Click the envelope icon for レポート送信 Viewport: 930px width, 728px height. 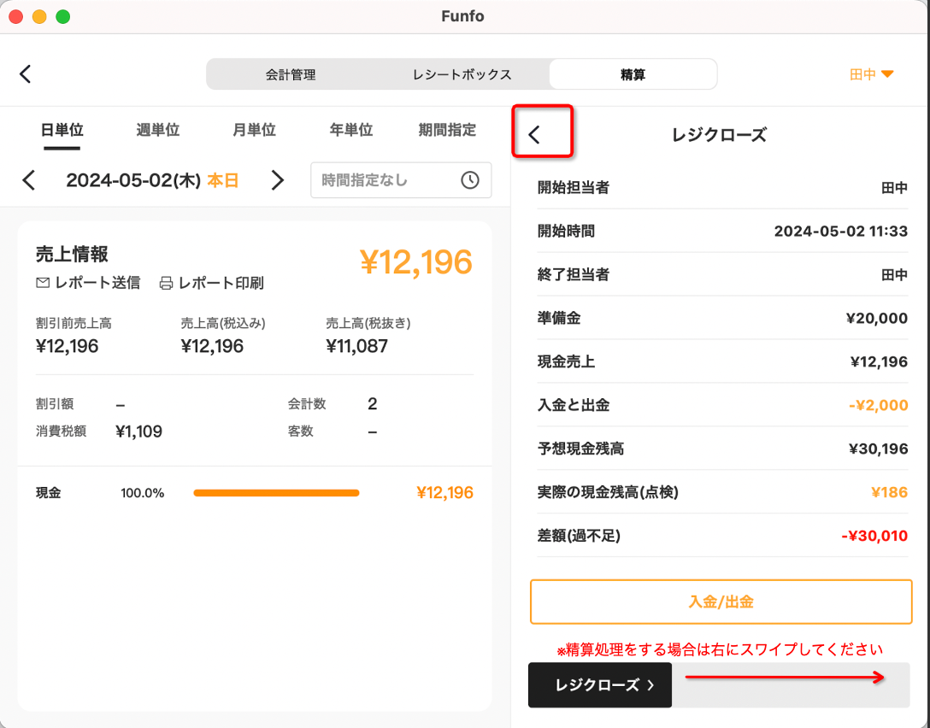click(43, 283)
